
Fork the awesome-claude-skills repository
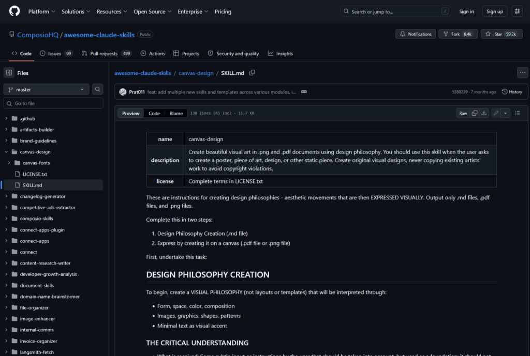[458, 34]
